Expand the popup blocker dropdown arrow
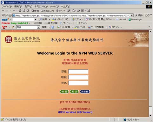 114,19
